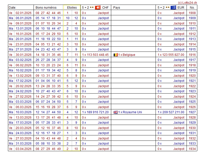Screen dimensions: 205x153
Task: Click CHF Jackpot for 02.01.2026 draw
Action: 103,13
